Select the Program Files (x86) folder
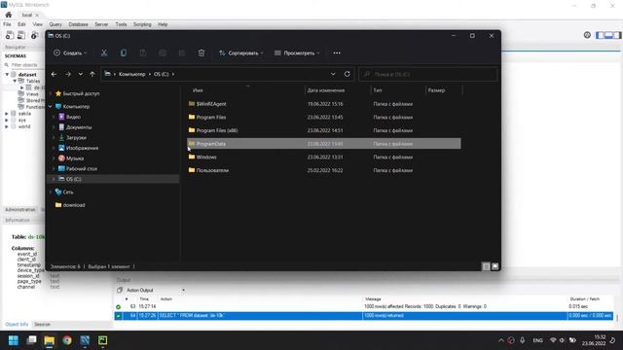Viewport: 623px width, 350px height. tap(217, 130)
